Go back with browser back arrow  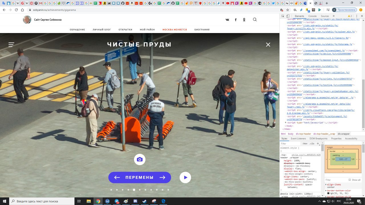[x=4, y=10]
